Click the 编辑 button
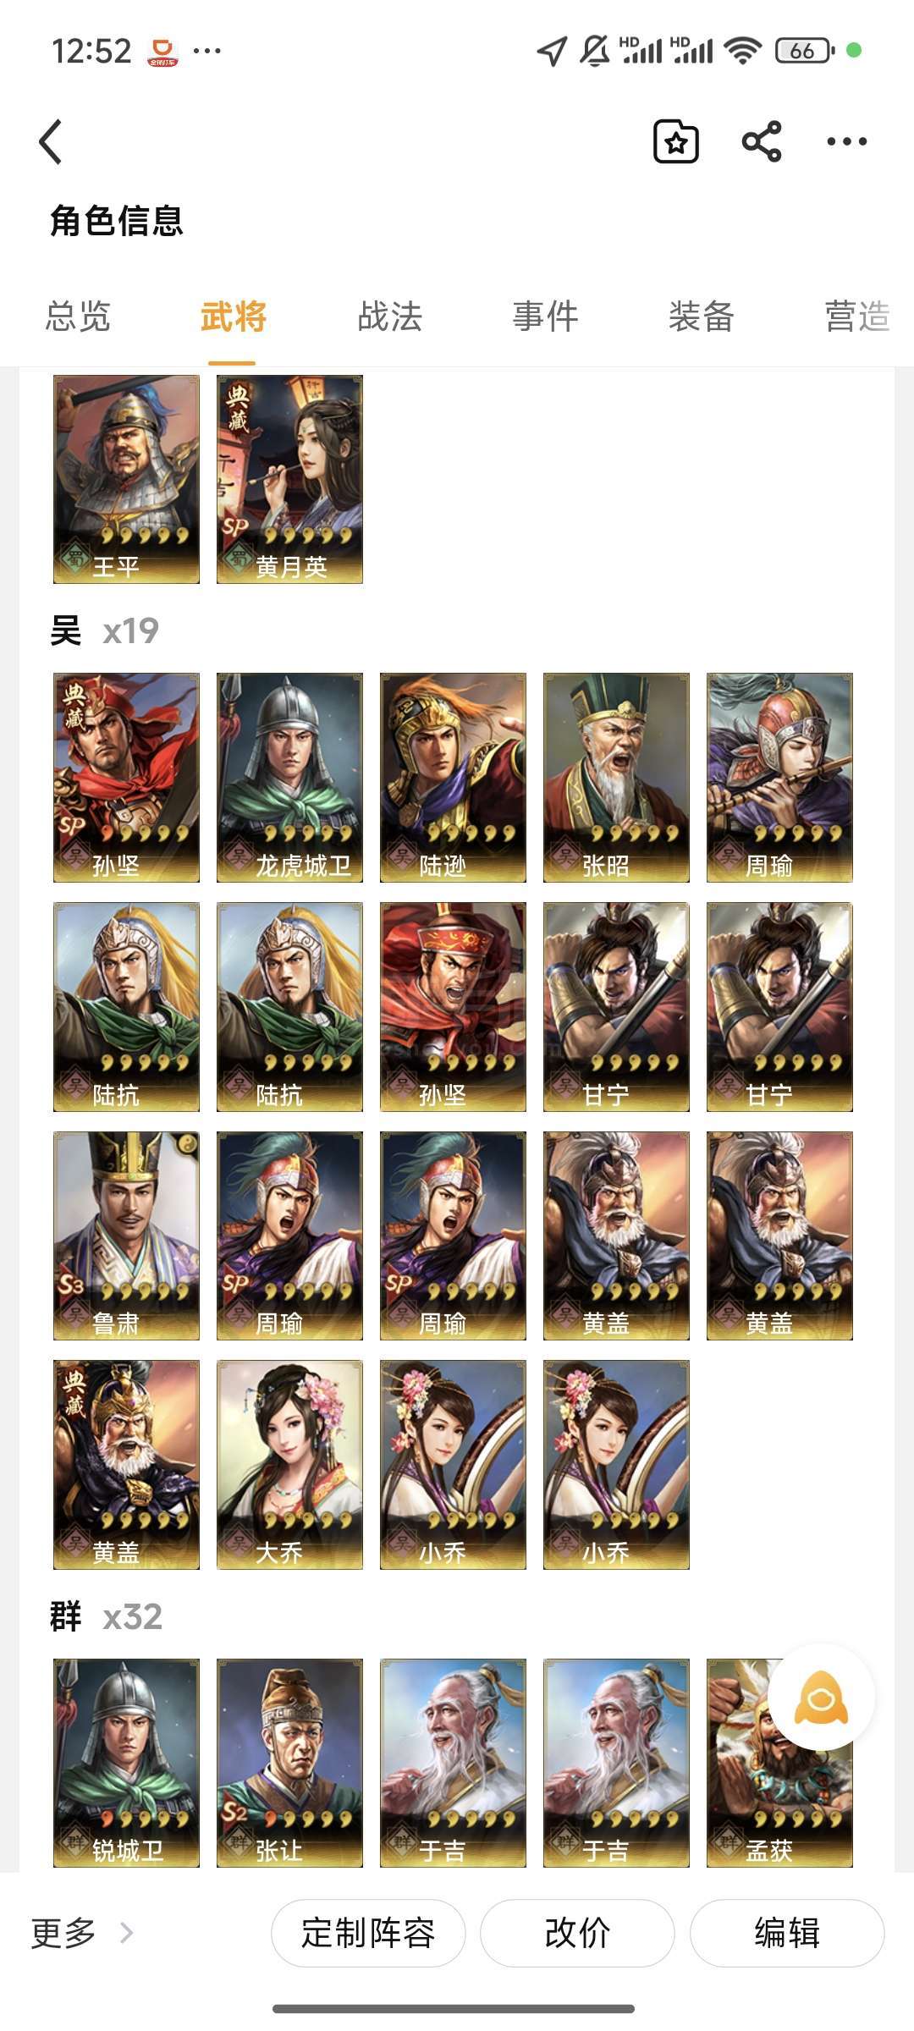 tap(787, 1933)
